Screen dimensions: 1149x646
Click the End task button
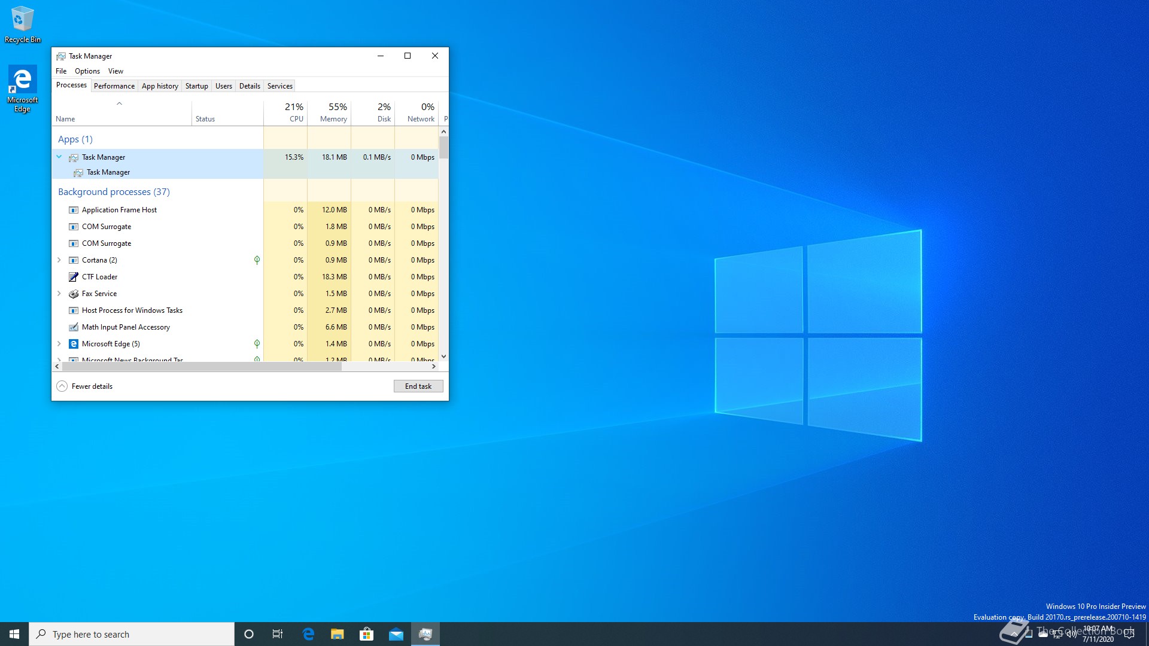pyautogui.click(x=418, y=386)
